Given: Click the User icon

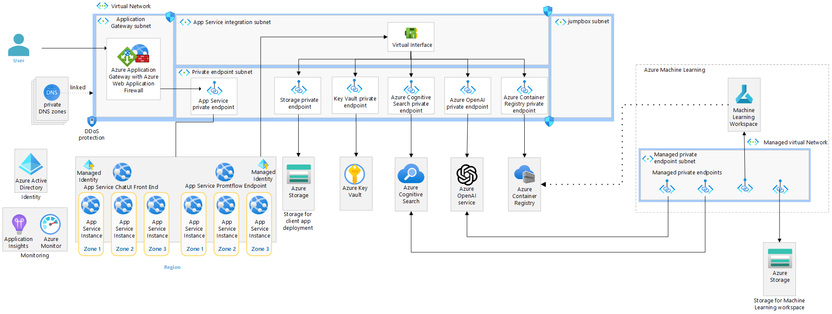Looking at the screenshot, I should [x=19, y=45].
